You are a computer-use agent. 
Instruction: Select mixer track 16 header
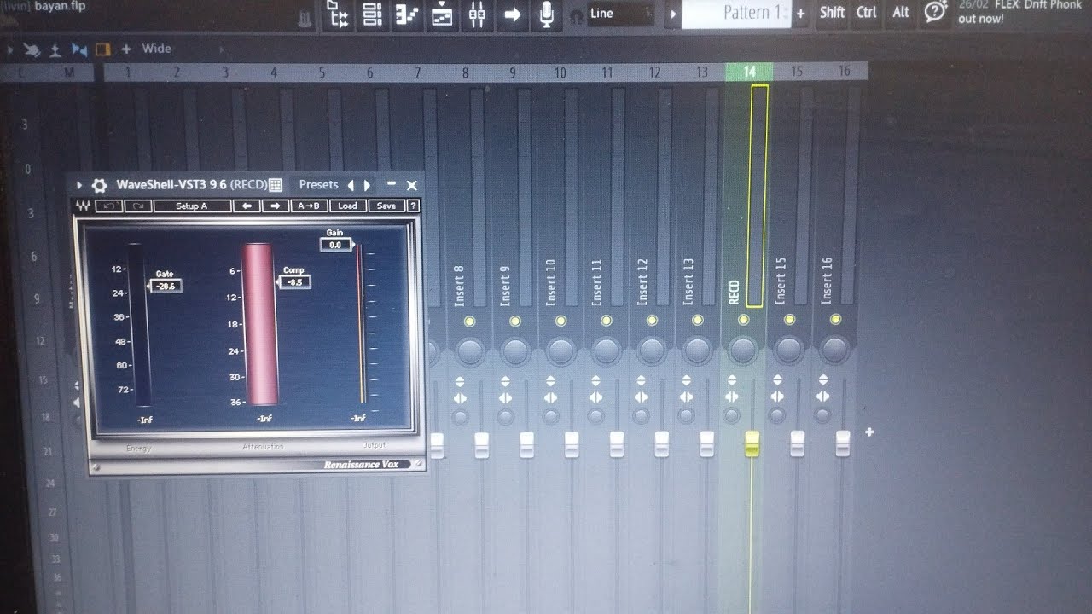[x=845, y=72]
